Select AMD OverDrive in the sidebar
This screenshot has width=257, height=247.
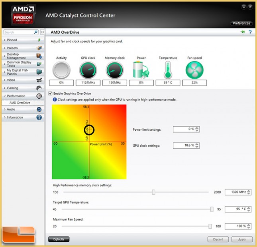23,103
